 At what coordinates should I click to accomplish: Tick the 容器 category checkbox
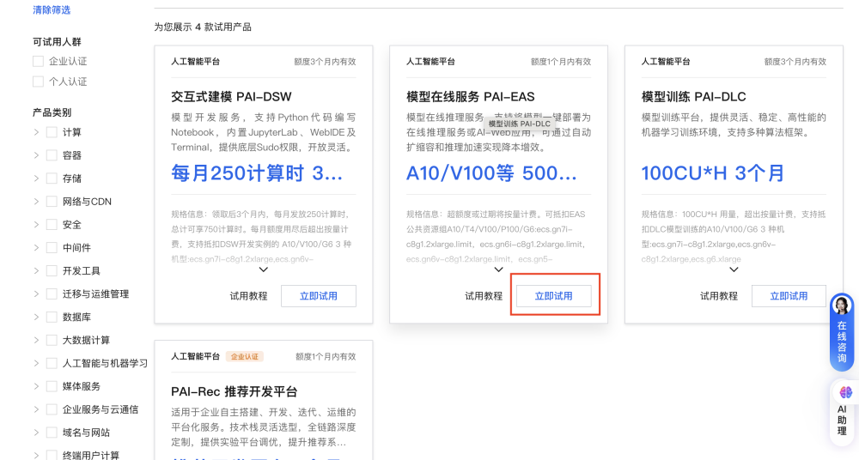click(52, 155)
